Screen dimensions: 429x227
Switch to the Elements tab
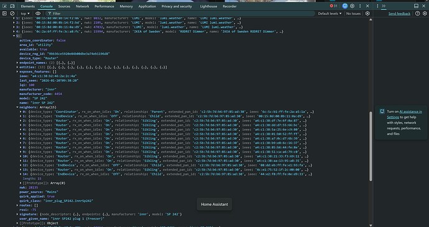tap(27, 6)
